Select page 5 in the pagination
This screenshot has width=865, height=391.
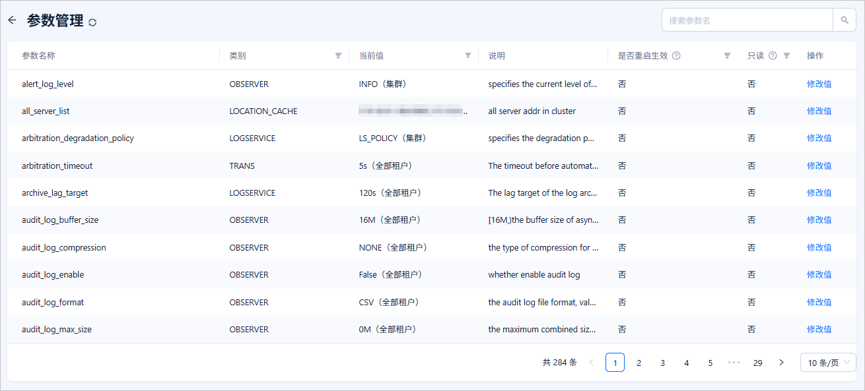(x=710, y=363)
